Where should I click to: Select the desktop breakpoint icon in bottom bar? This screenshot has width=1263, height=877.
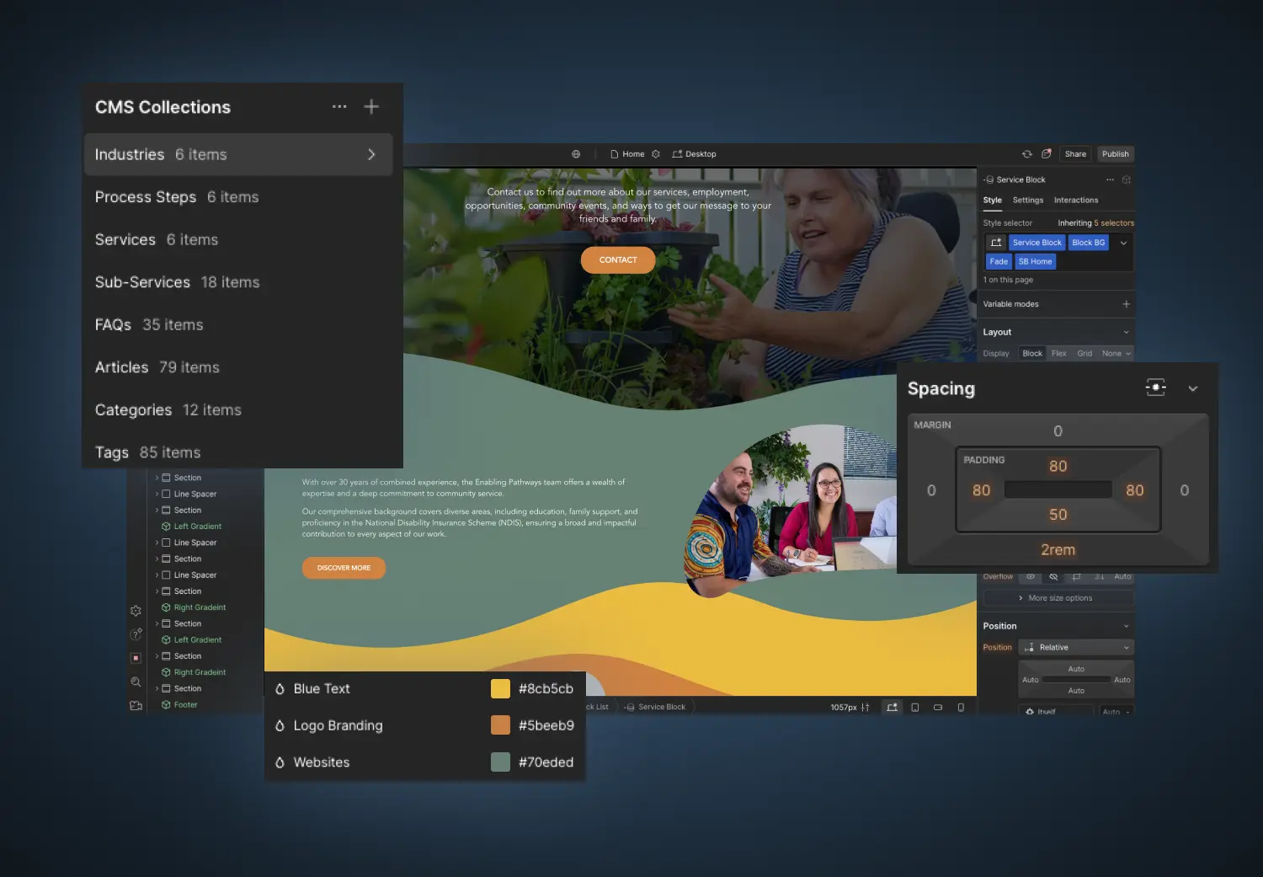892,708
